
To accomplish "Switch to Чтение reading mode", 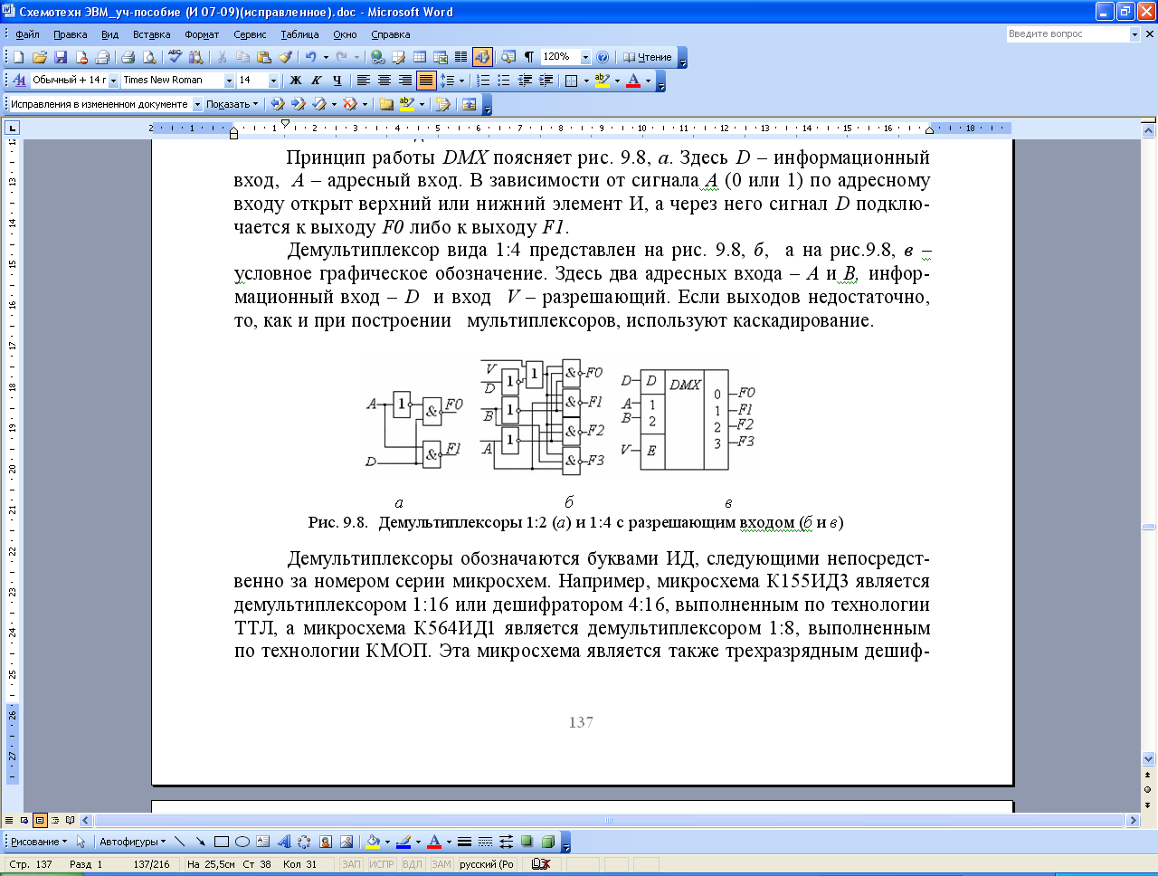I will (x=648, y=57).
